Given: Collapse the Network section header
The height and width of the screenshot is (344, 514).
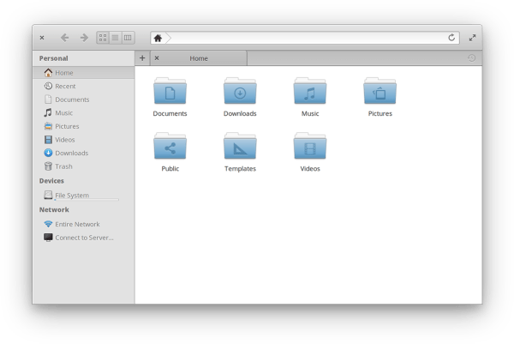Looking at the screenshot, I should point(54,210).
